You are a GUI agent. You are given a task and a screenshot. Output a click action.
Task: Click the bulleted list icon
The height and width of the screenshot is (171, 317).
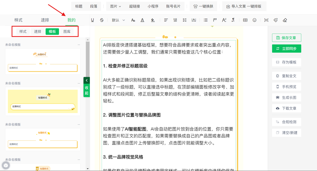[x=206, y=20]
